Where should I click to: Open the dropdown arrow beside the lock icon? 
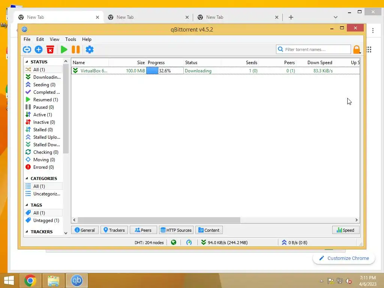pyautogui.click(x=360, y=52)
